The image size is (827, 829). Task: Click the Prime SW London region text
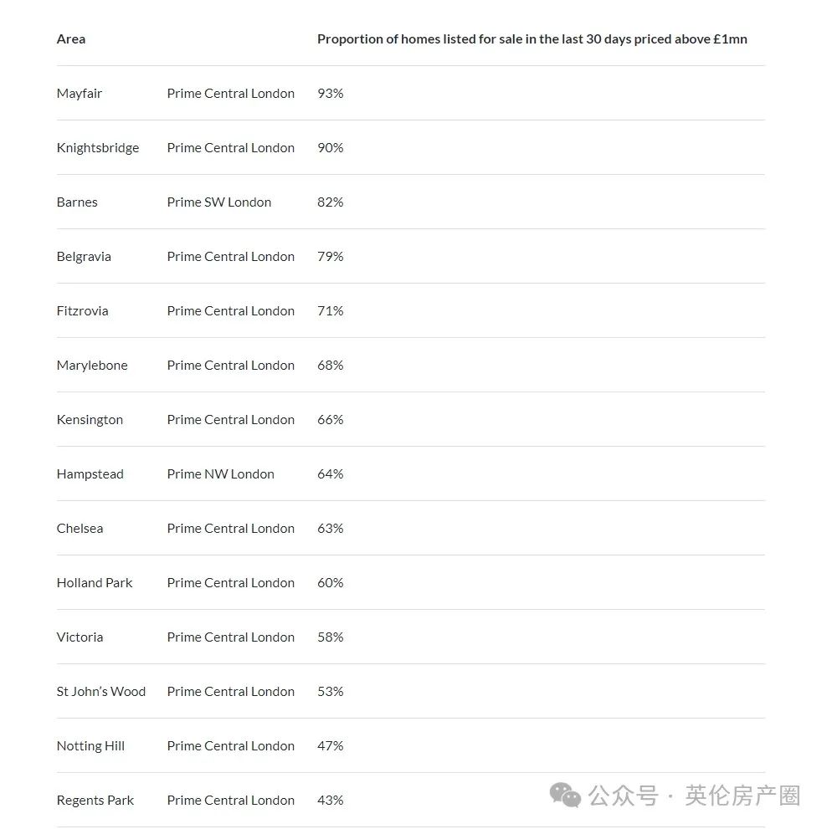point(219,202)
